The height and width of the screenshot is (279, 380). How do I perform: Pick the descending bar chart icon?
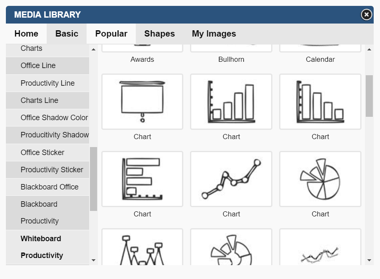(320, 102)
